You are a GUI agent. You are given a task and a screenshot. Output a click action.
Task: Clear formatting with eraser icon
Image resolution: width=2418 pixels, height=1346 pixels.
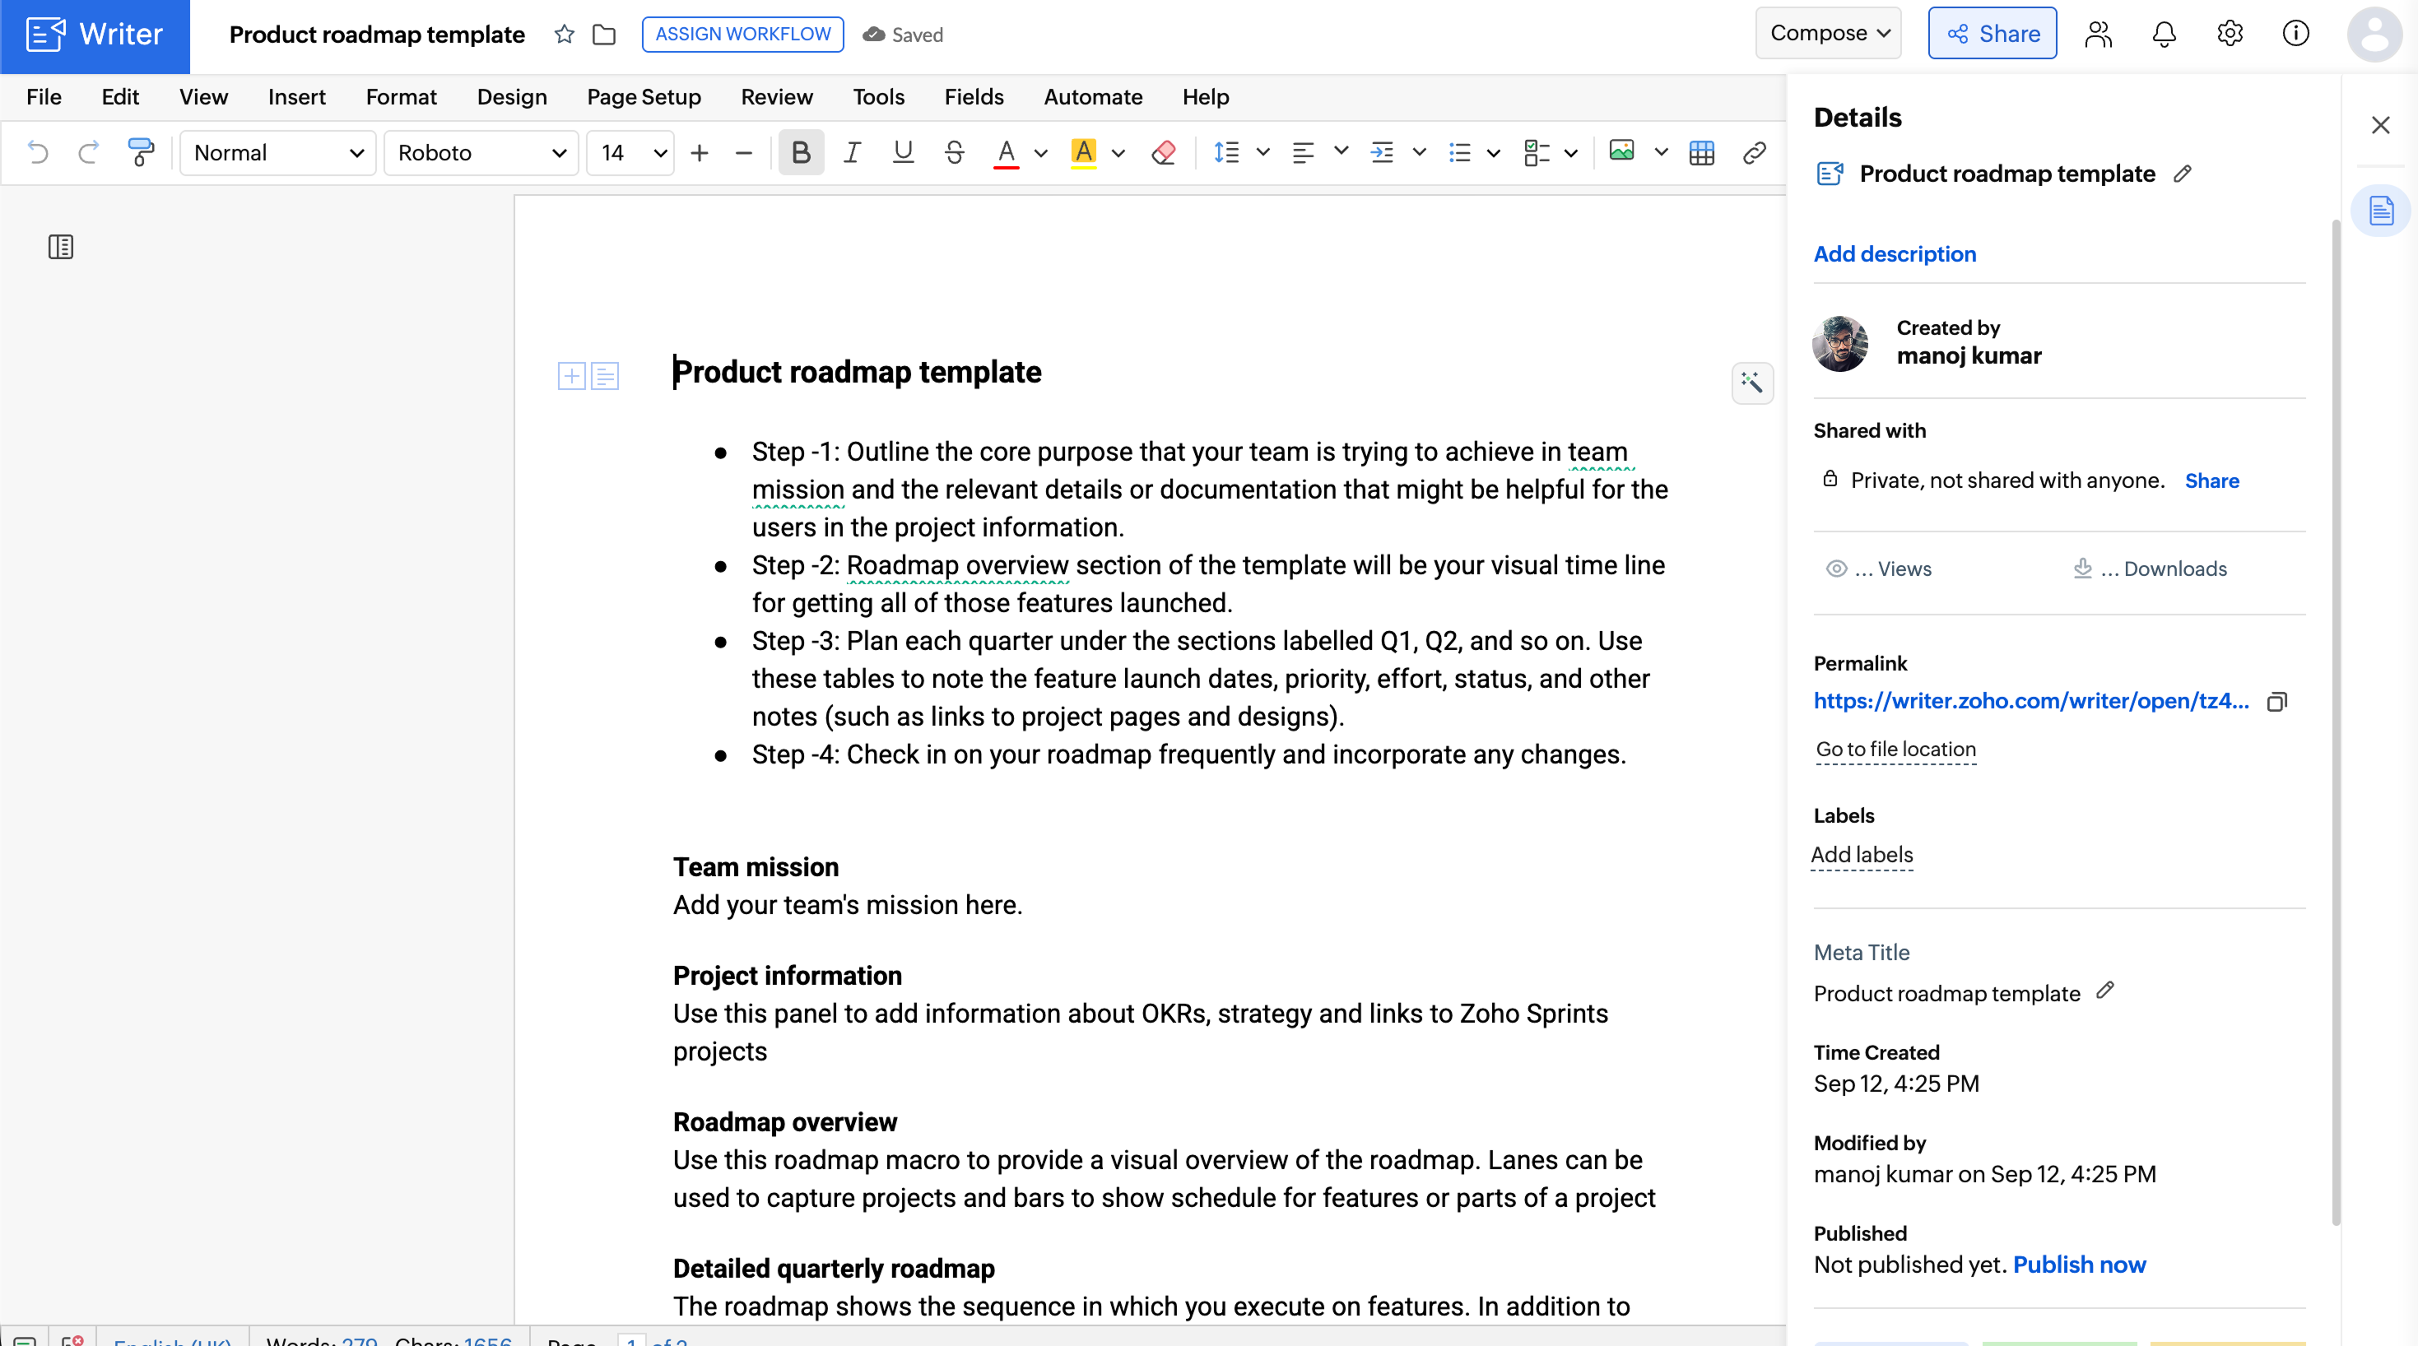click(1164, 152)
